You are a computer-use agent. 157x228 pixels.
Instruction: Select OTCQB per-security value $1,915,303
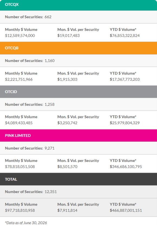click(67, 79)
